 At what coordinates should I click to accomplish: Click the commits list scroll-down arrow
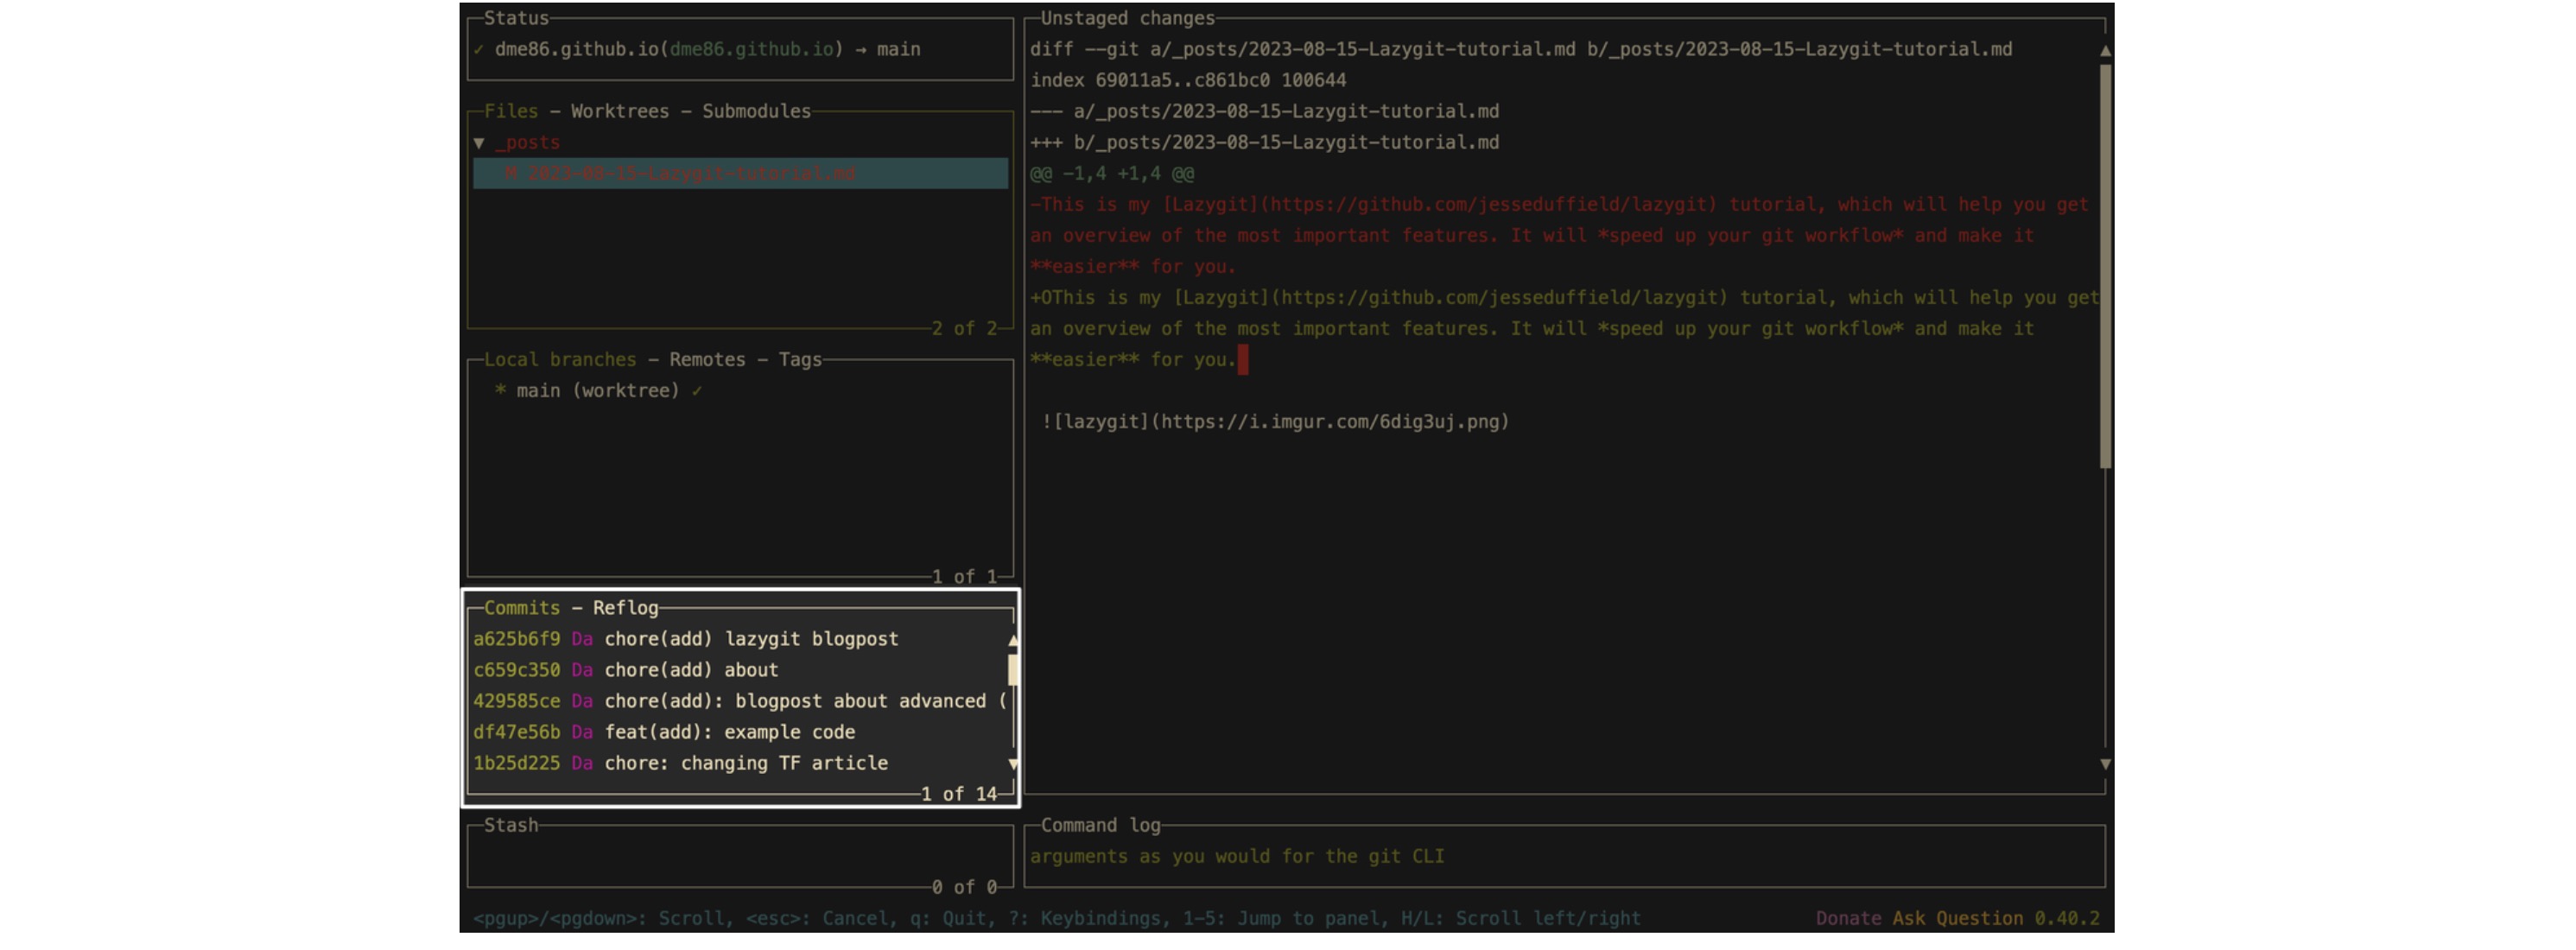tap(1013, 764)
